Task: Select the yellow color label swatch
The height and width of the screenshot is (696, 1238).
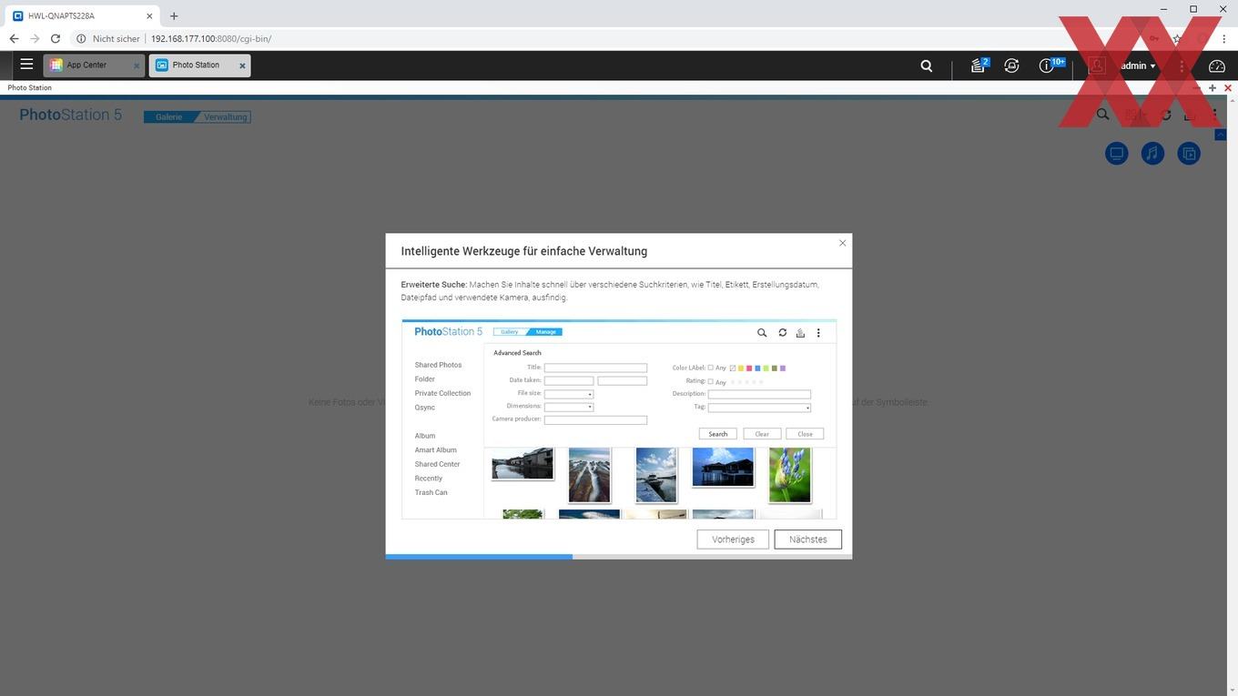Action: 741,368
